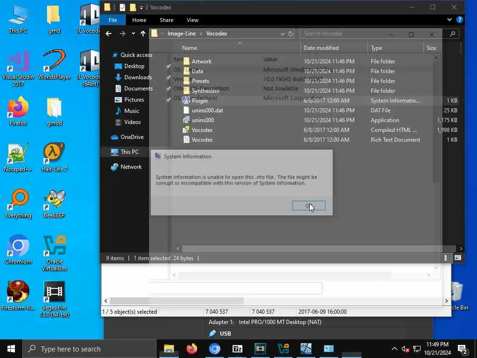477x358 pixels.
Task: Select Downloads in navigation pane
Action: [x=134, y=77]
